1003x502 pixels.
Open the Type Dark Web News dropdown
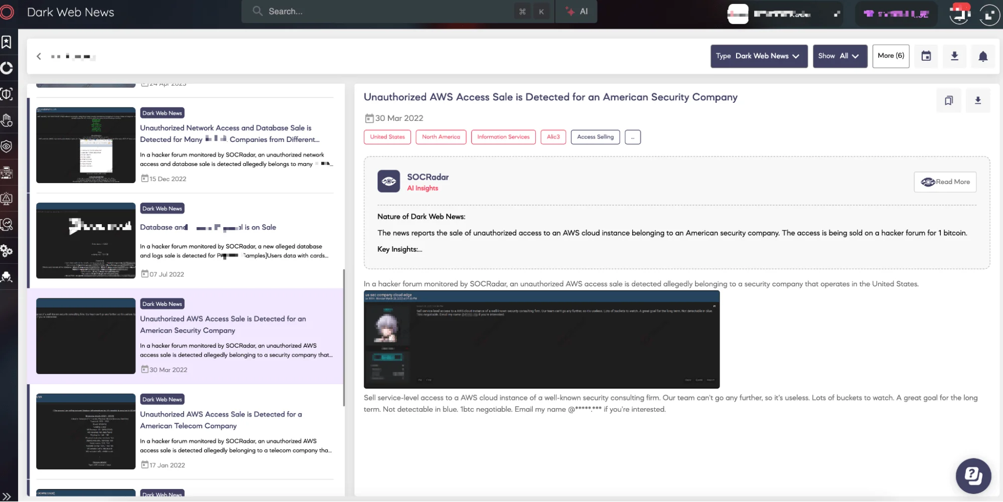[x=759, y=56]
